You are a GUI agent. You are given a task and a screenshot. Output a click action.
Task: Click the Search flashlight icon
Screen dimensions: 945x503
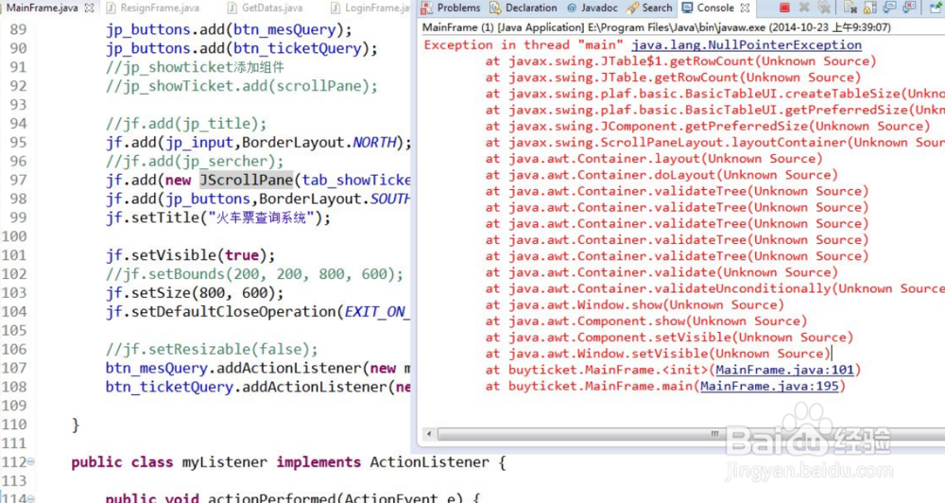[x=632, y=8]
